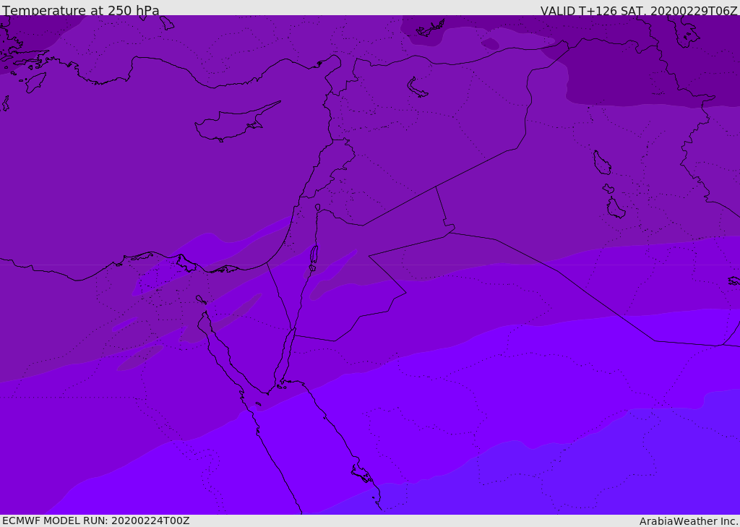Screen dimensions: 740x527
Task: Click the 20200224T00Z model run date
Action: (150, 520)
